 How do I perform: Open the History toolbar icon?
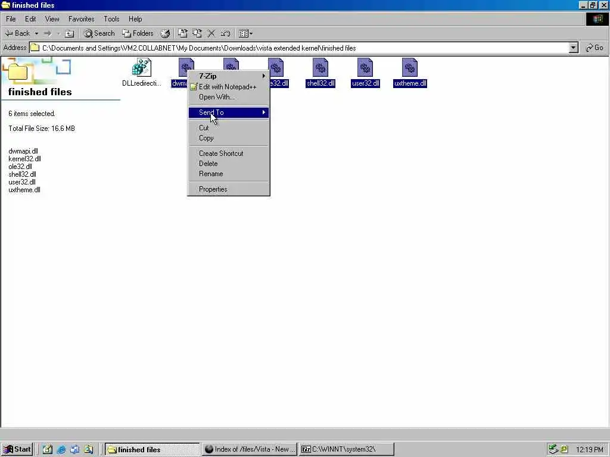[x=166, y=33]
